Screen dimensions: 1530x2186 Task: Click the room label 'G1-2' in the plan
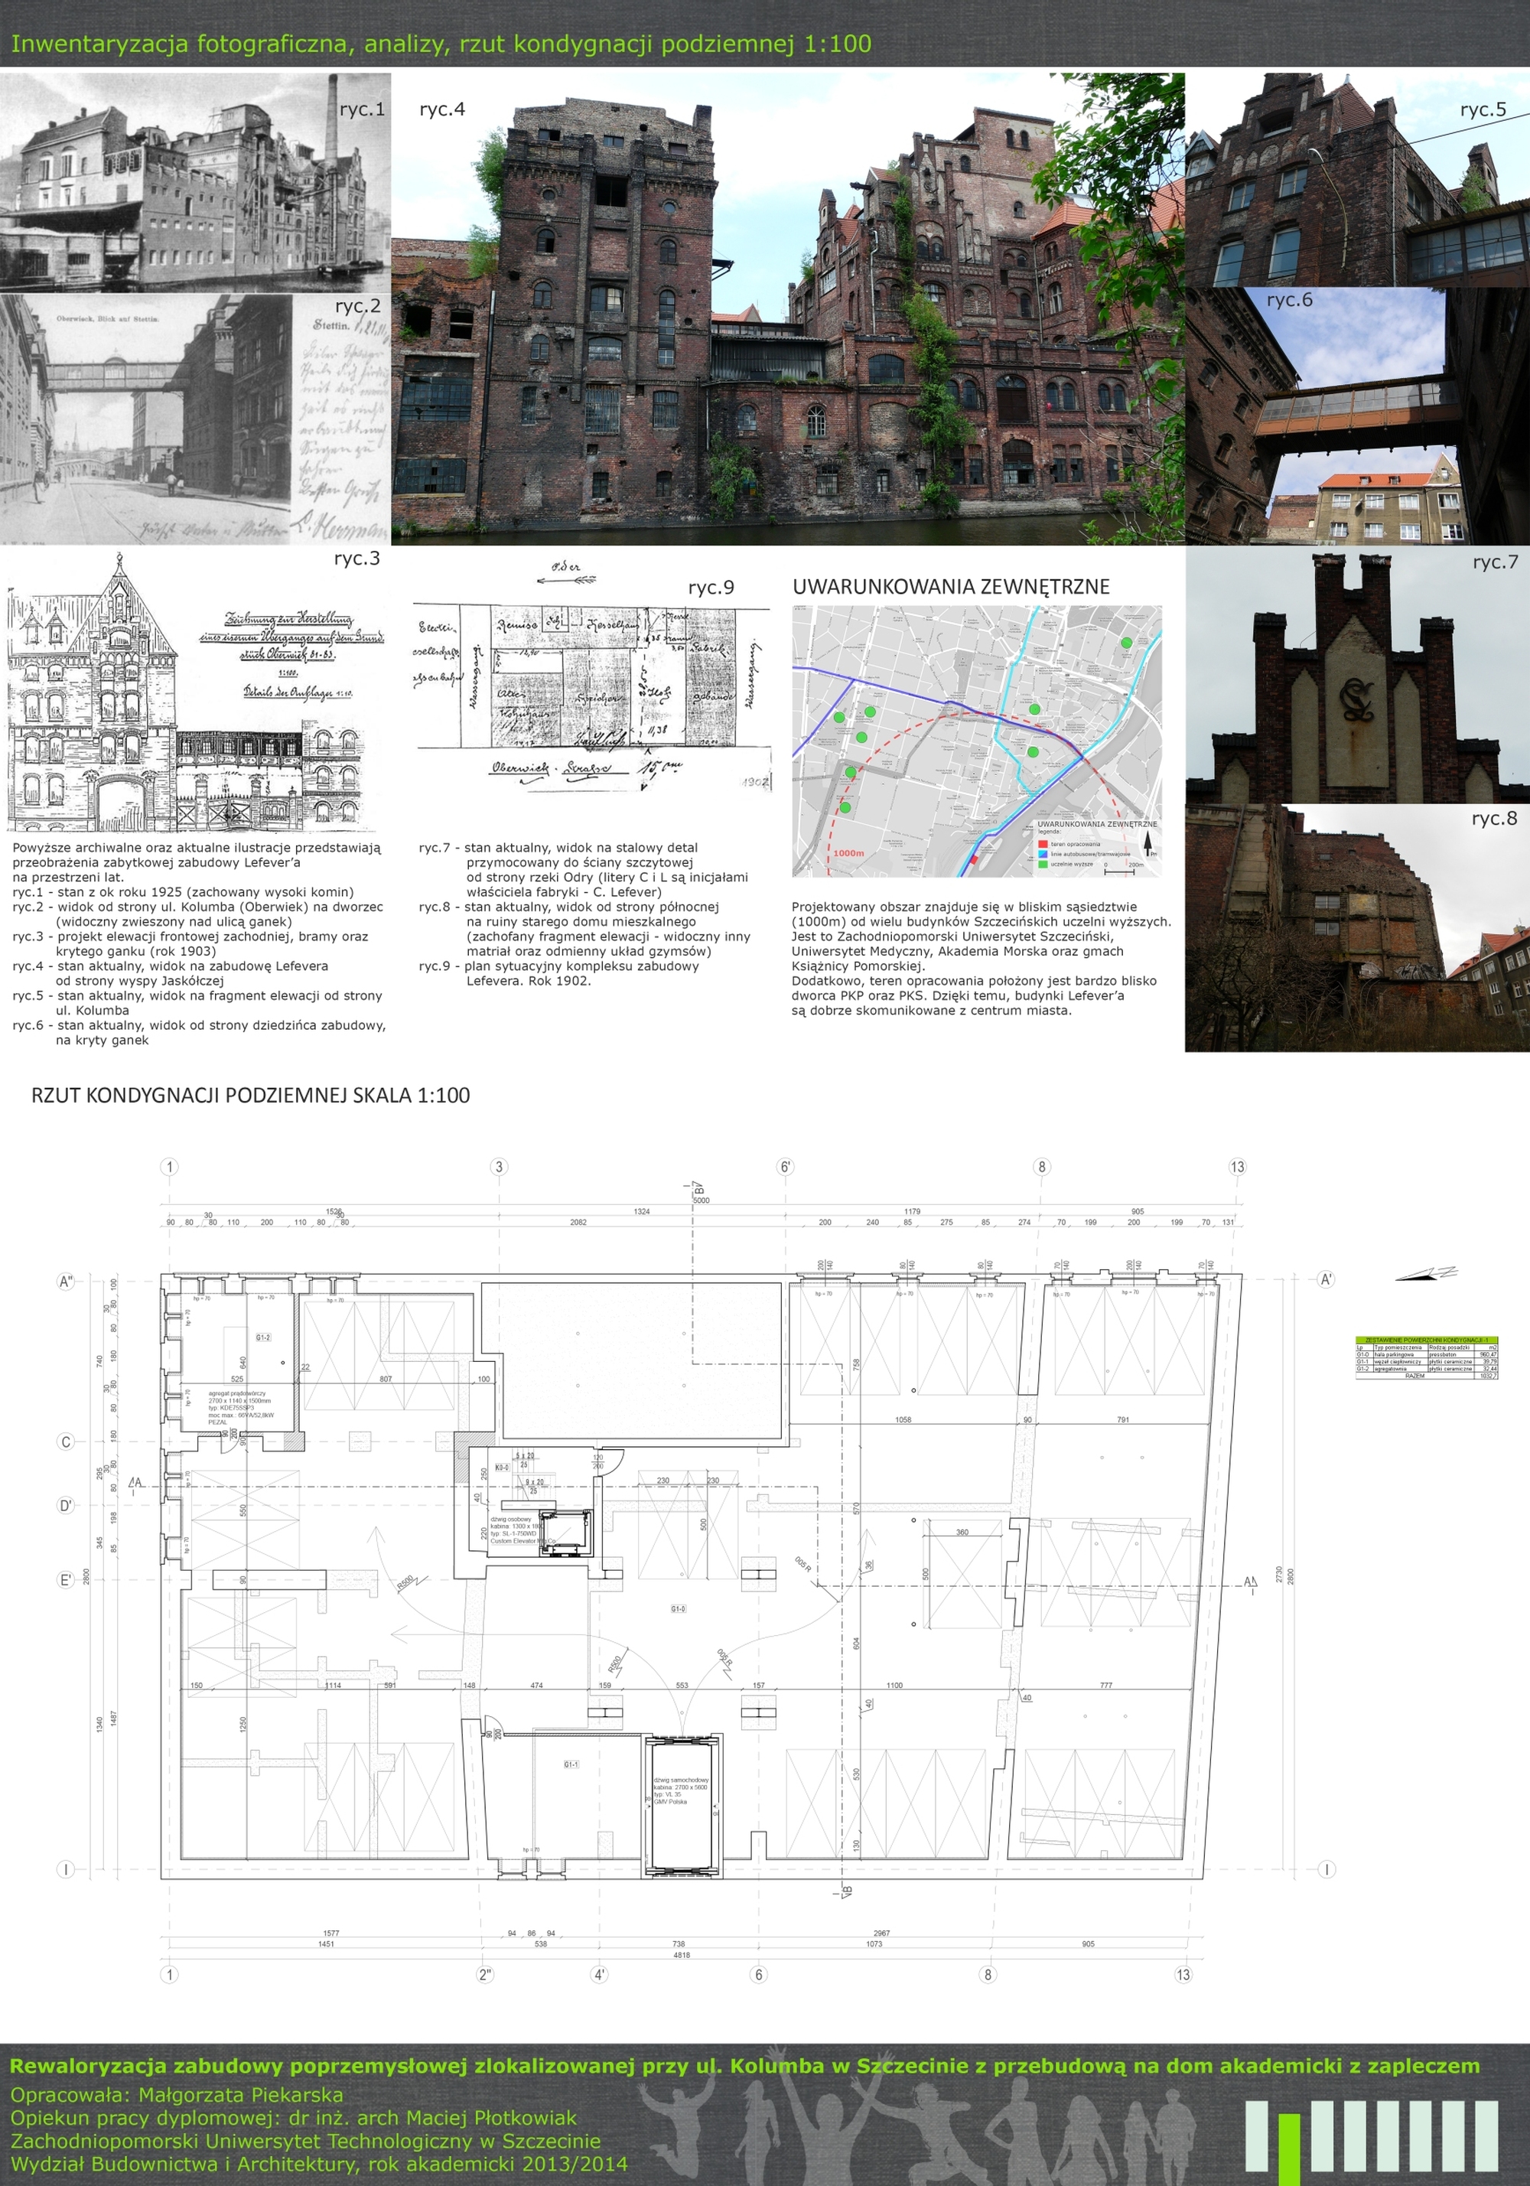point(262,1337)
